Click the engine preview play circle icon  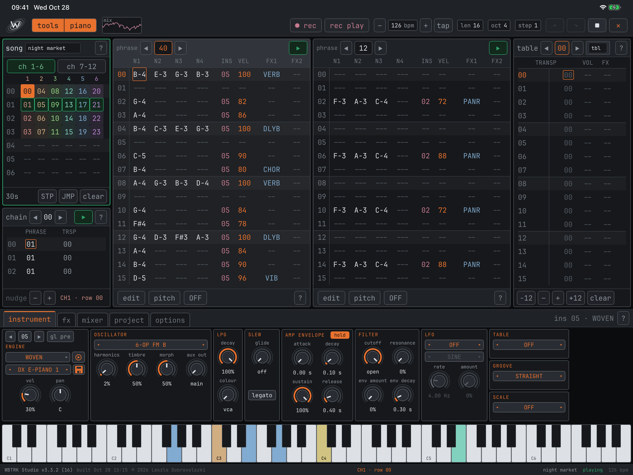[79, 357]
